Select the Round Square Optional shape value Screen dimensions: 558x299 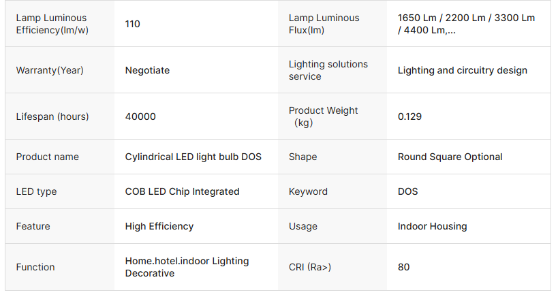(450, 157)
